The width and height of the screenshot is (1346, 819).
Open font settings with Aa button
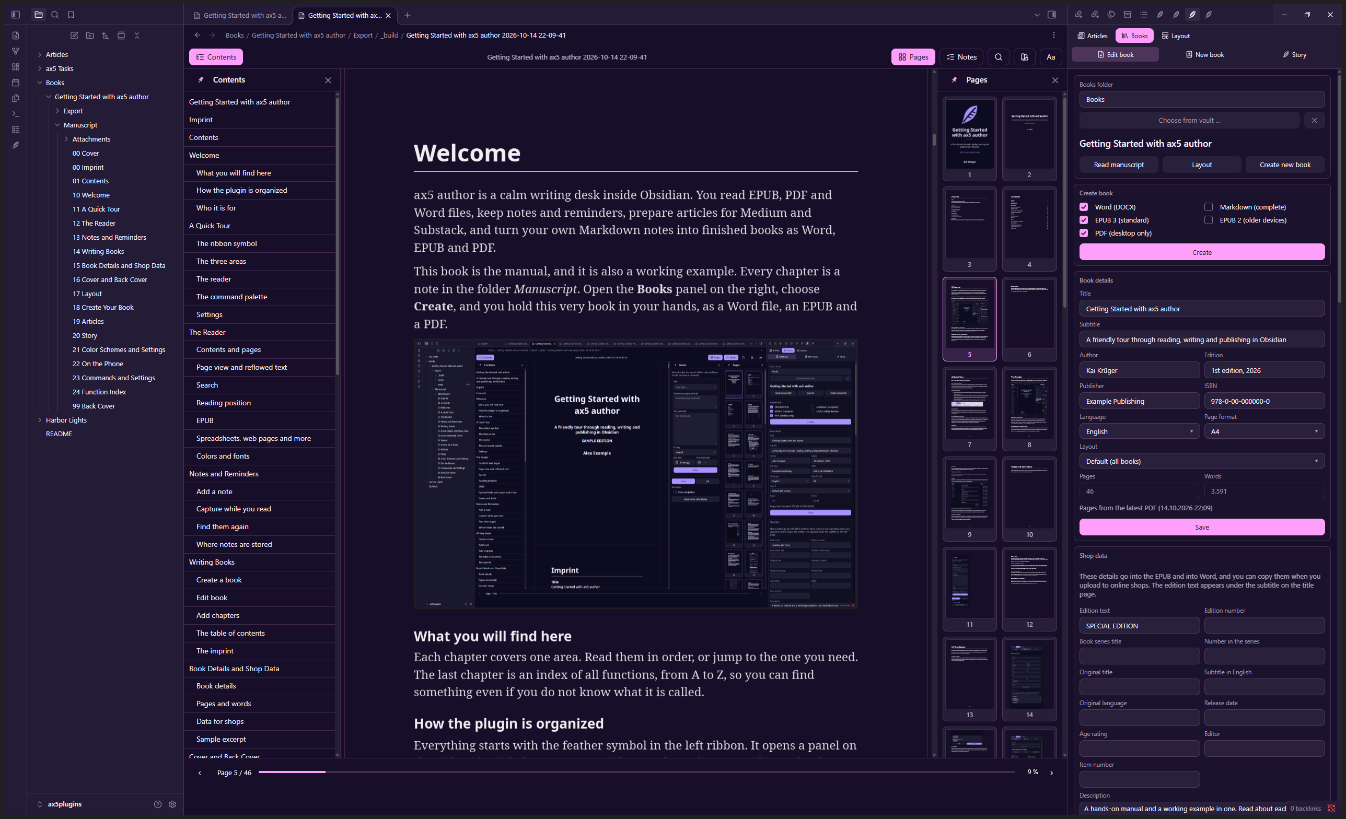tap(1050, 57)
